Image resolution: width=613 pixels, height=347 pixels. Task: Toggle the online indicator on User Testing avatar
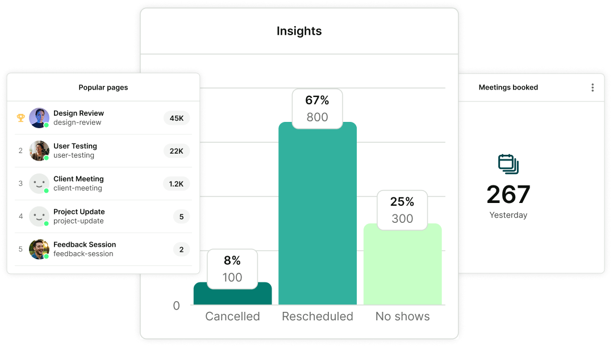45,157
